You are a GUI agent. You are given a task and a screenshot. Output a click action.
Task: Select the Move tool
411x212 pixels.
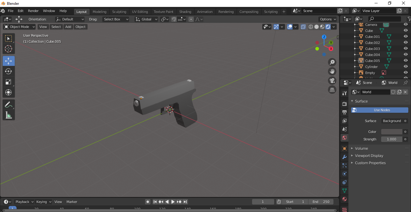9,61
